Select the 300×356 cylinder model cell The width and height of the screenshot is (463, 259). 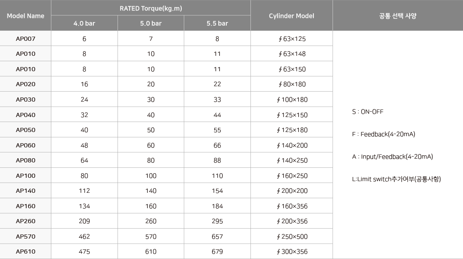292,252
